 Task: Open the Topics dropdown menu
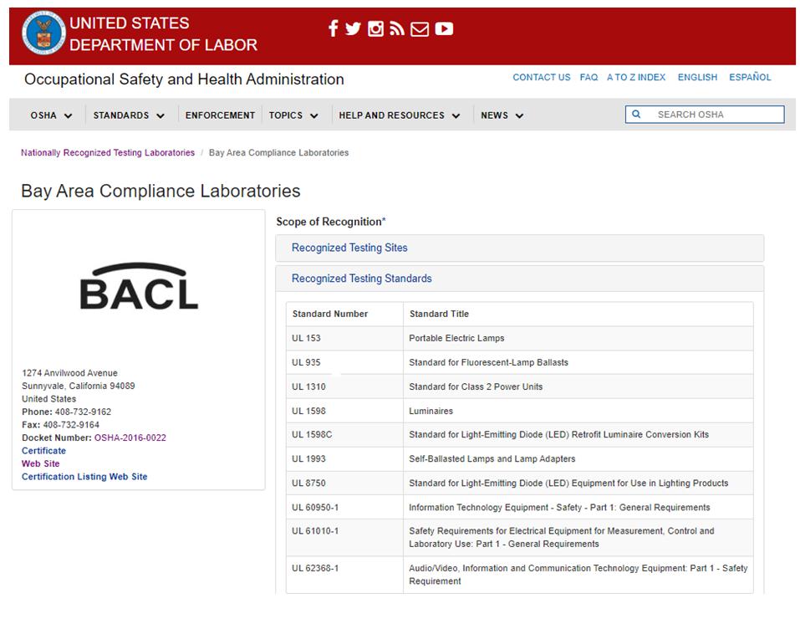pyautogui.click(x=293, y=115)
